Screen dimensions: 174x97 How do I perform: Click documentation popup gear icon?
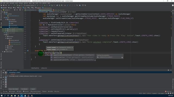[x=122, y=57]
